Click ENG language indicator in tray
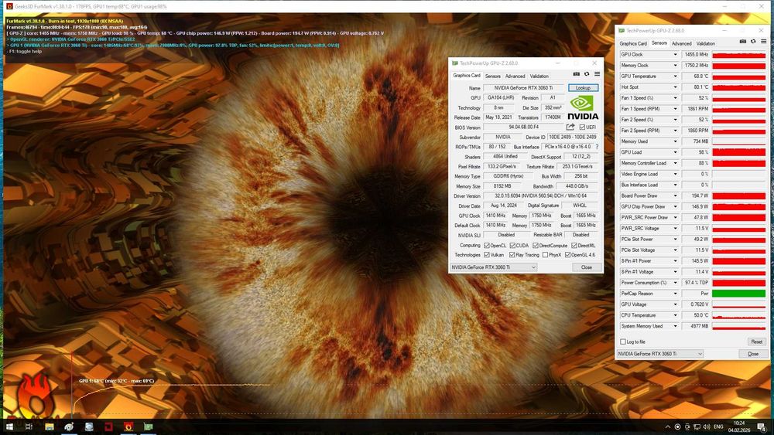Viewport: 774px width, 435px height. coord(719,427)
